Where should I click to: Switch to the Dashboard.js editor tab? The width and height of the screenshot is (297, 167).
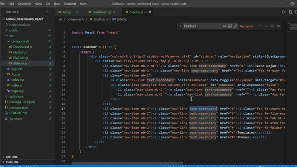pyautogui.click(x=102, y=12)
